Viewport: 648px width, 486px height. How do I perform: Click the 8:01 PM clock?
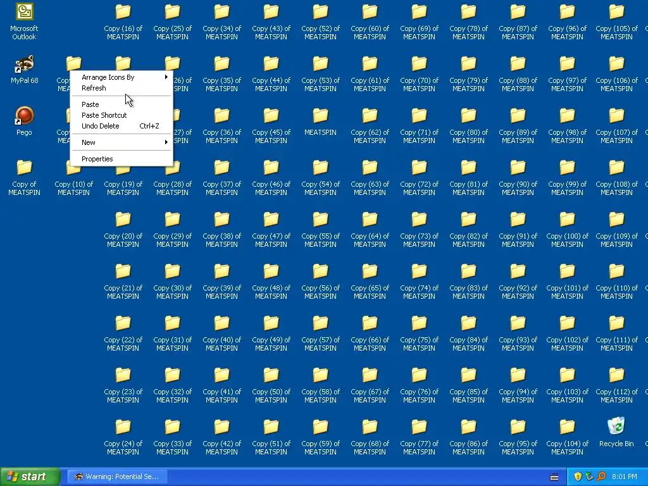(624, 477)
